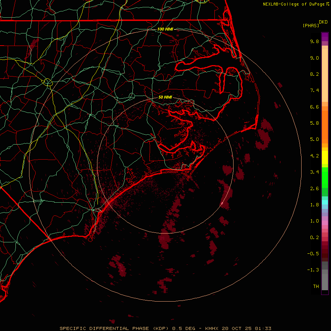Click the 9.0 scale value
The height and width of the screenshot is (331, 331).
click(x=314, y=58)
